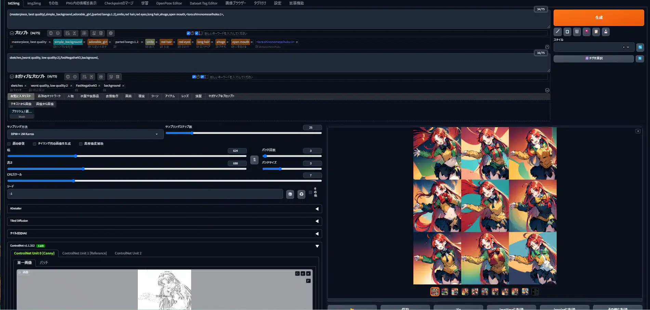This screenshot has height=310, width=650.
Task: Check the タイリング用の画像を生成 option
Action: click(x=35, y=144)
